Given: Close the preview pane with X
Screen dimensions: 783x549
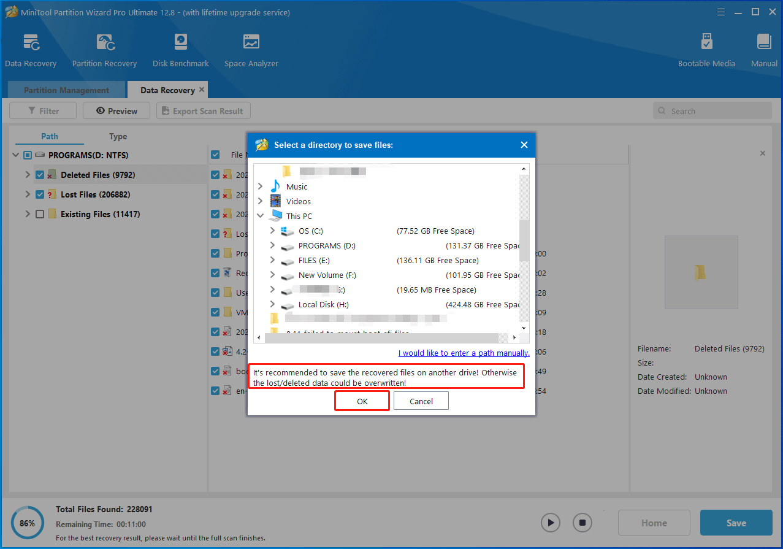Looking at the screenshot, I should (x=763, y=153).
